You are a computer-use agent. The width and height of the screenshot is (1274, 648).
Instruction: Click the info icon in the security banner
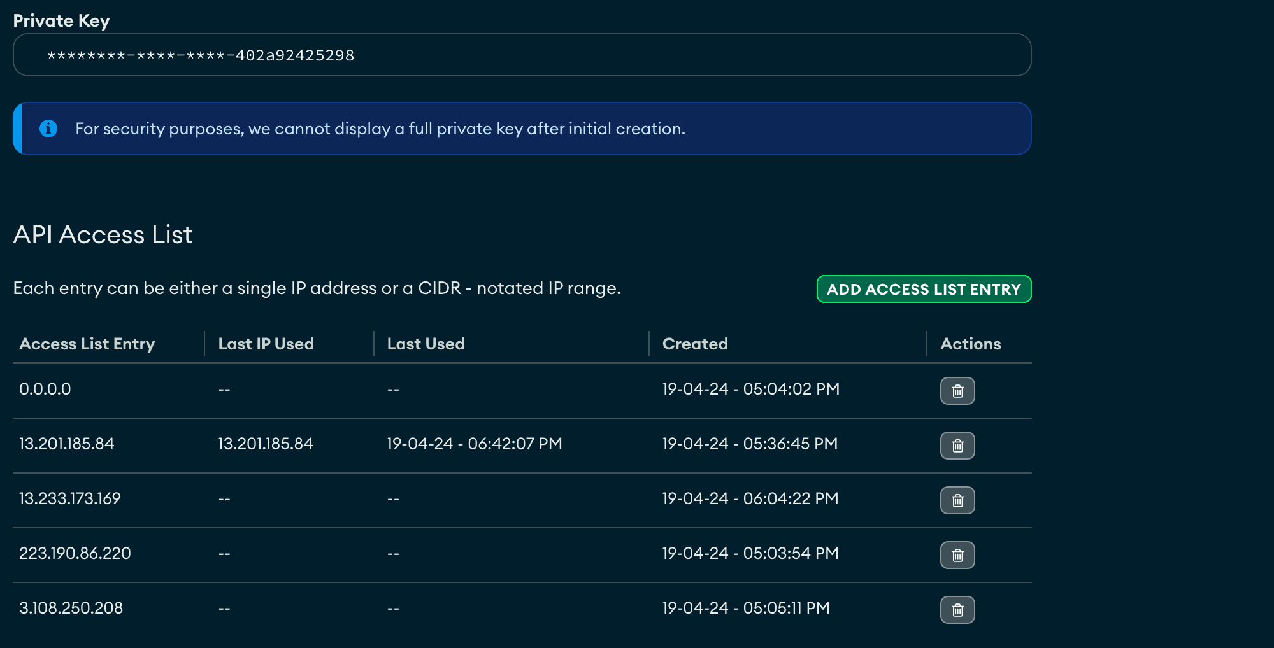48,128
